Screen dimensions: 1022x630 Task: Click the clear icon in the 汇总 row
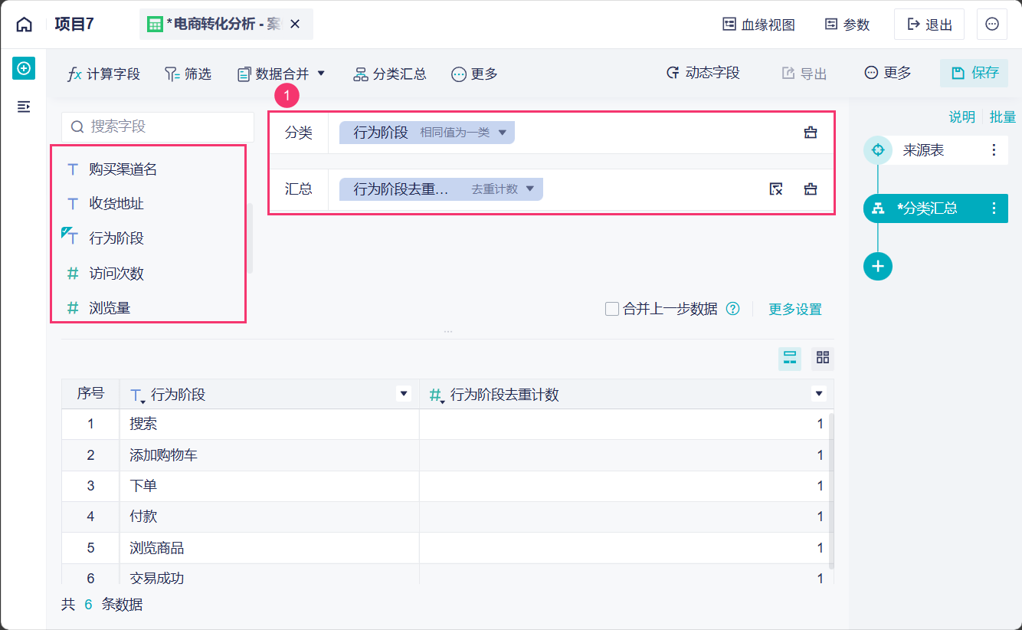776,189
